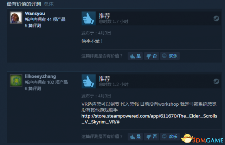Open Wansyou's 5 篇评测 reviews link

click(33, 26)
